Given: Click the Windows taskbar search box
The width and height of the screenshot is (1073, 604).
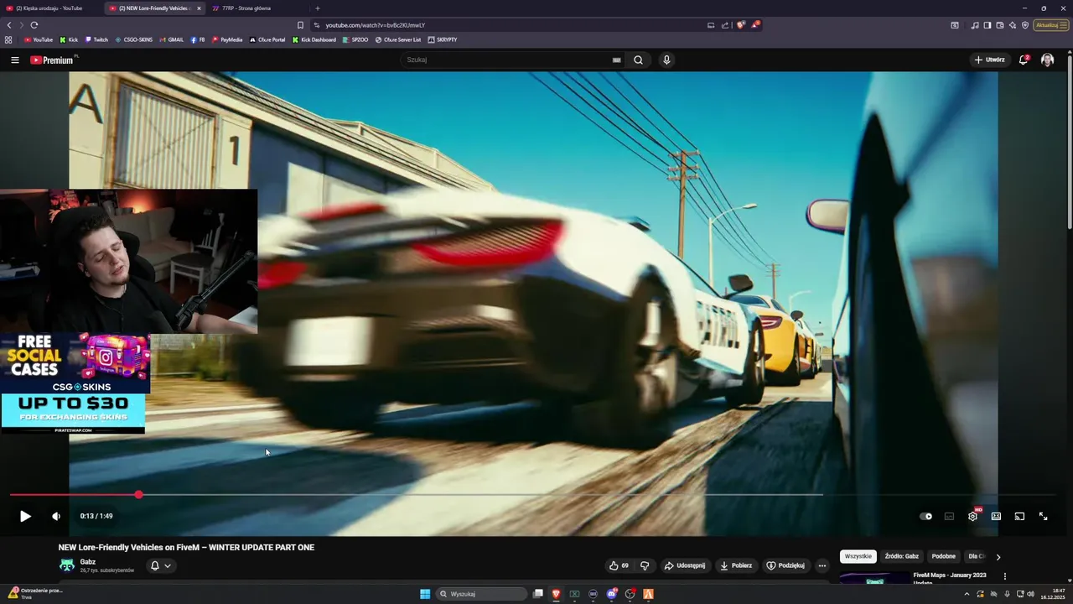Looking at the screenshot, I should click(482, 594).
